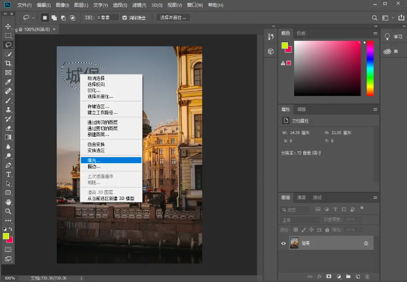Switch to the 色板 tab

click(301, 33)
